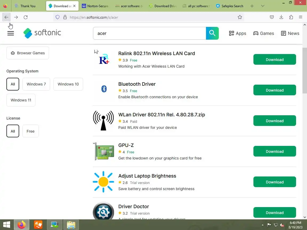Click the browser forward arrow

[16, 17]
